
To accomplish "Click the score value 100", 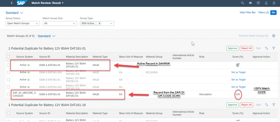I will (238, 94).
